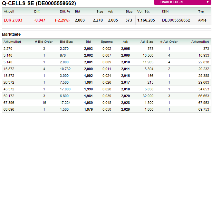The height and width of the screenshot is (201, 212).
Task: Select the Q-CELLS SE page title
Action: (39, 3)
